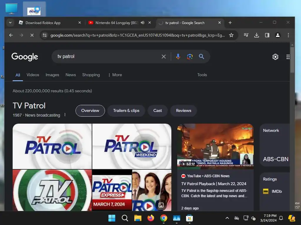
Task: Close the Download Roblox App tab
Action: [80, 23]
